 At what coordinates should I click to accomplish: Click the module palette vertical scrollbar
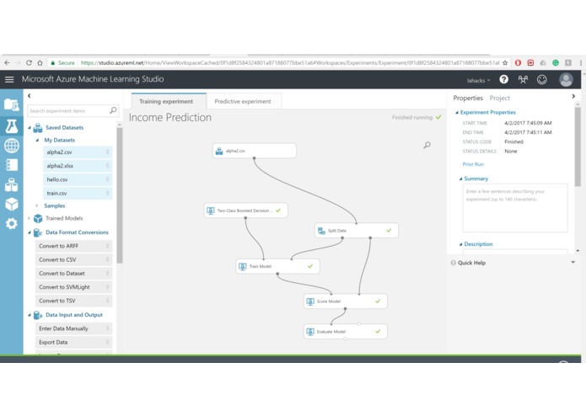tap(120, 196)
